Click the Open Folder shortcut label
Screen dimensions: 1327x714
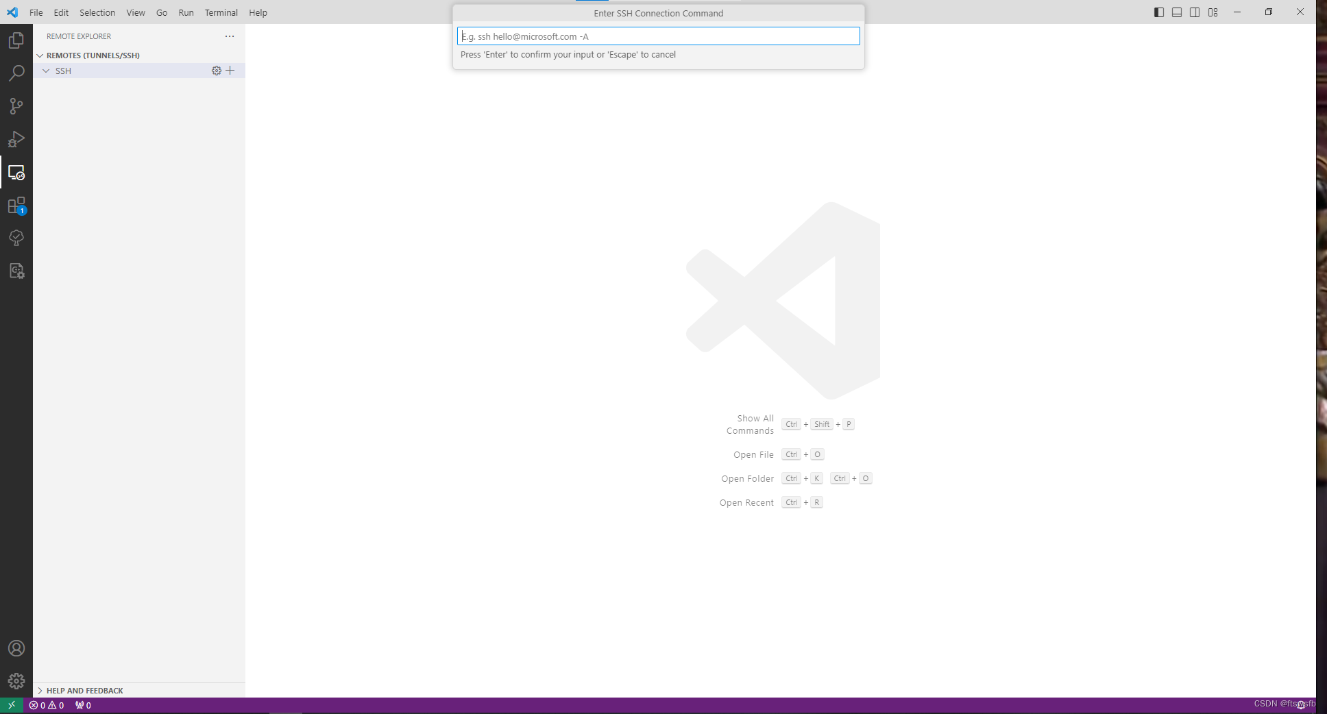tap(748, 479)
